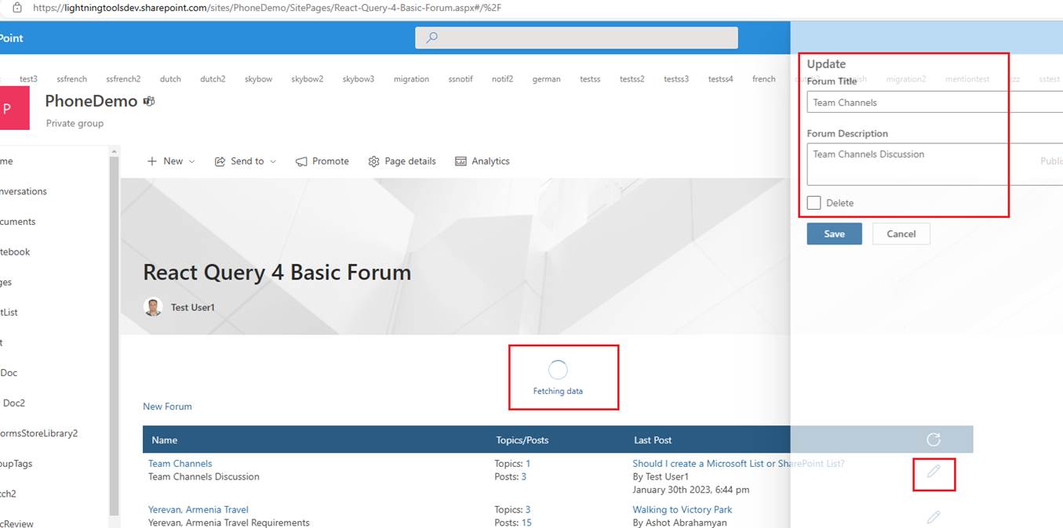Click the pink PhoneDemo site logo
The width and height of the screenshot is (1063, 528).
[11, 108]
